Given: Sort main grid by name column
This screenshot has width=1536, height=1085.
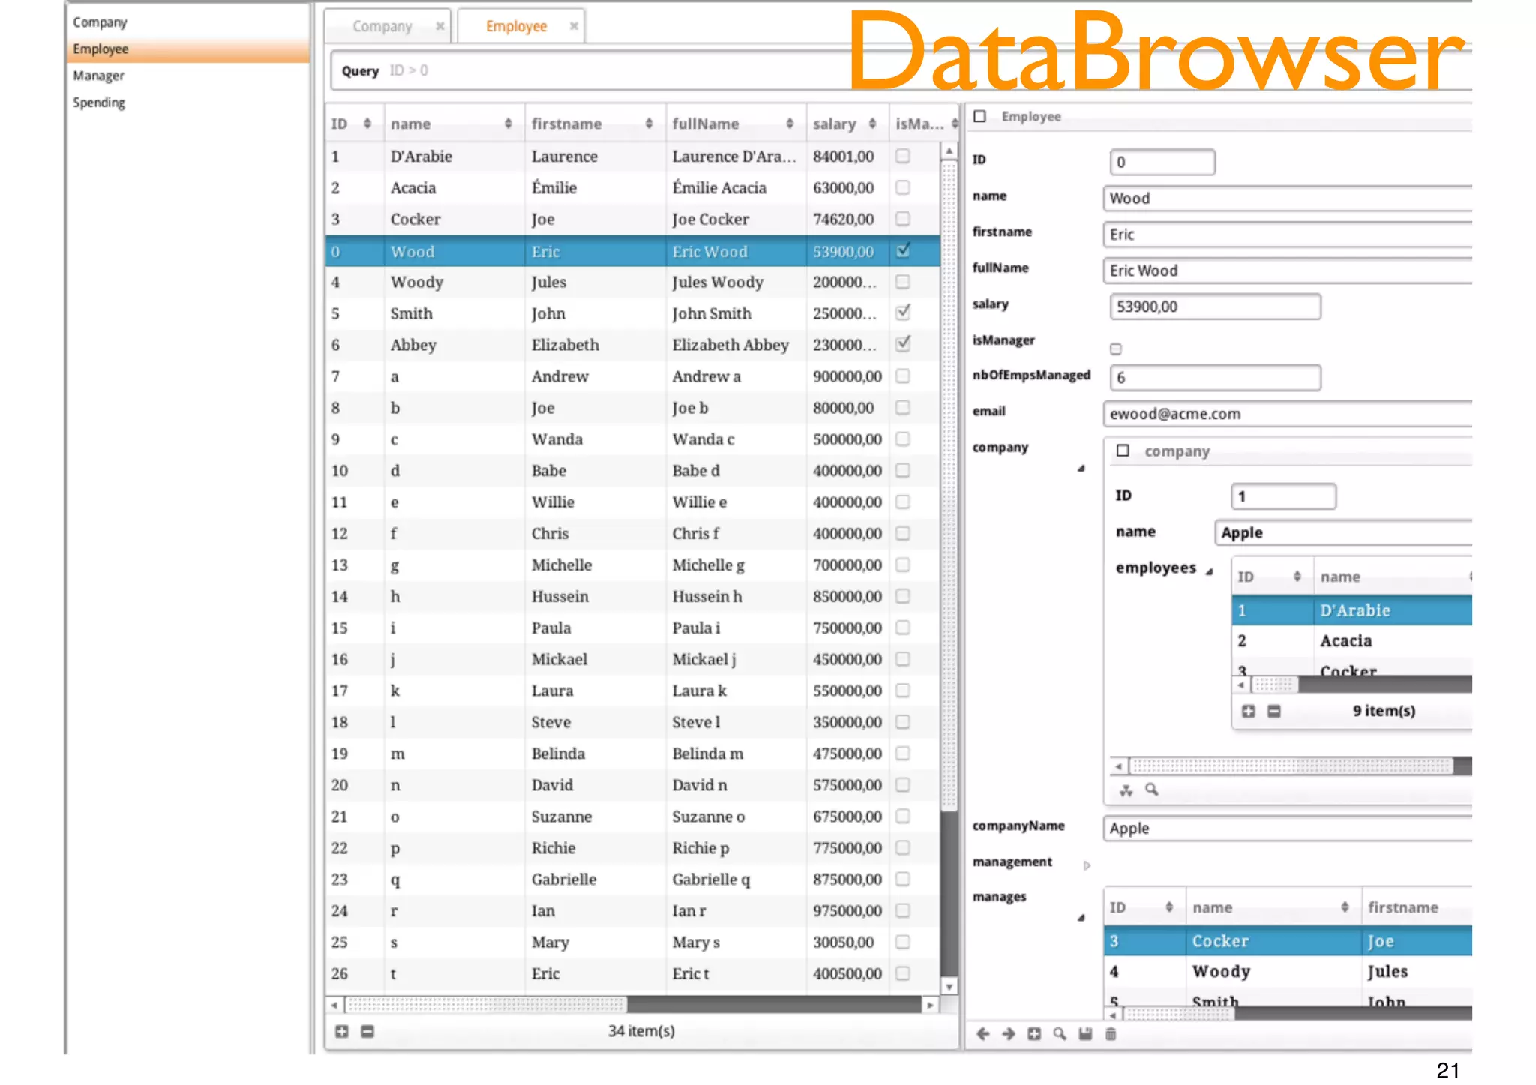Looking at the screenshot, I should [x=508, y=124].
